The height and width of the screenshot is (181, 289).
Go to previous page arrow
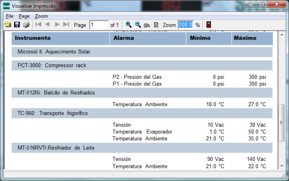47,25
